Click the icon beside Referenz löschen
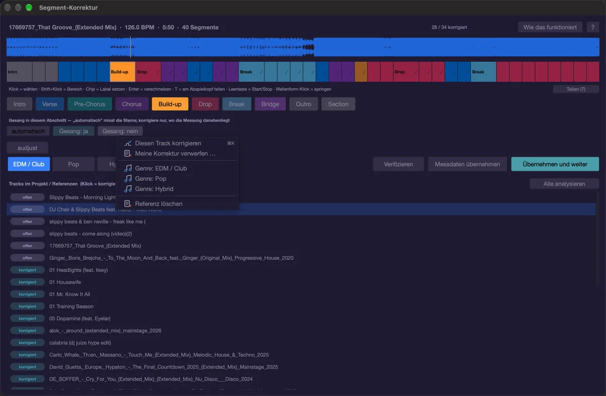Viewport: 606px width, 396px height. coord(128,204)
